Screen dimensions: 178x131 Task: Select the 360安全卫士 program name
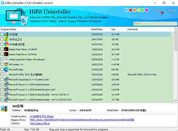(x=15, y=39)
